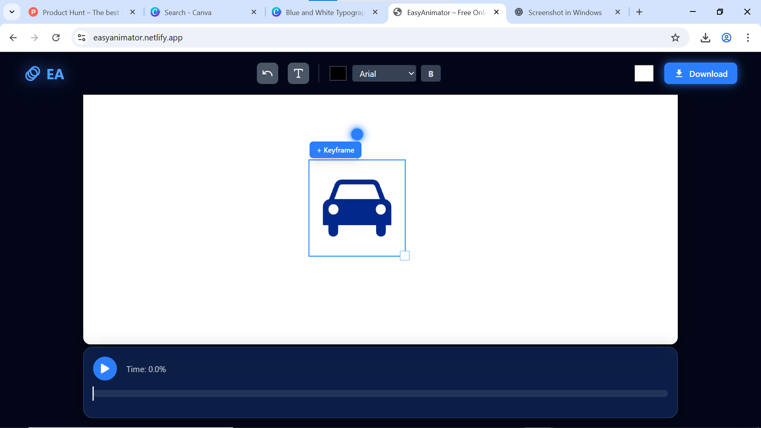Close the browser window
Image resolution: width=761 pixels, height=428 pixels.
click(747, 12)
